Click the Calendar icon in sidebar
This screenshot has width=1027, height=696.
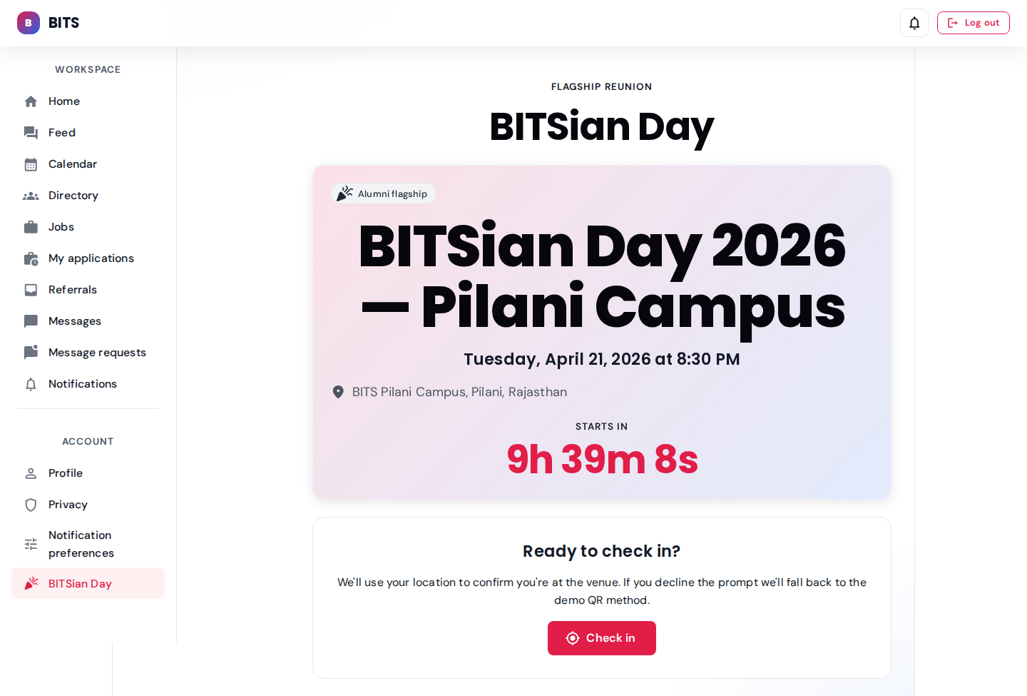pos(31,164)
